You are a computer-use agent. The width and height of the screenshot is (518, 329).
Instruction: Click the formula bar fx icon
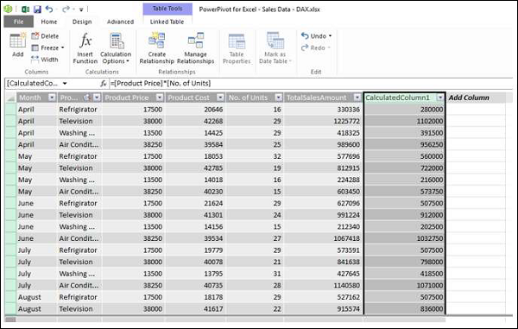(x=104, y=84)
